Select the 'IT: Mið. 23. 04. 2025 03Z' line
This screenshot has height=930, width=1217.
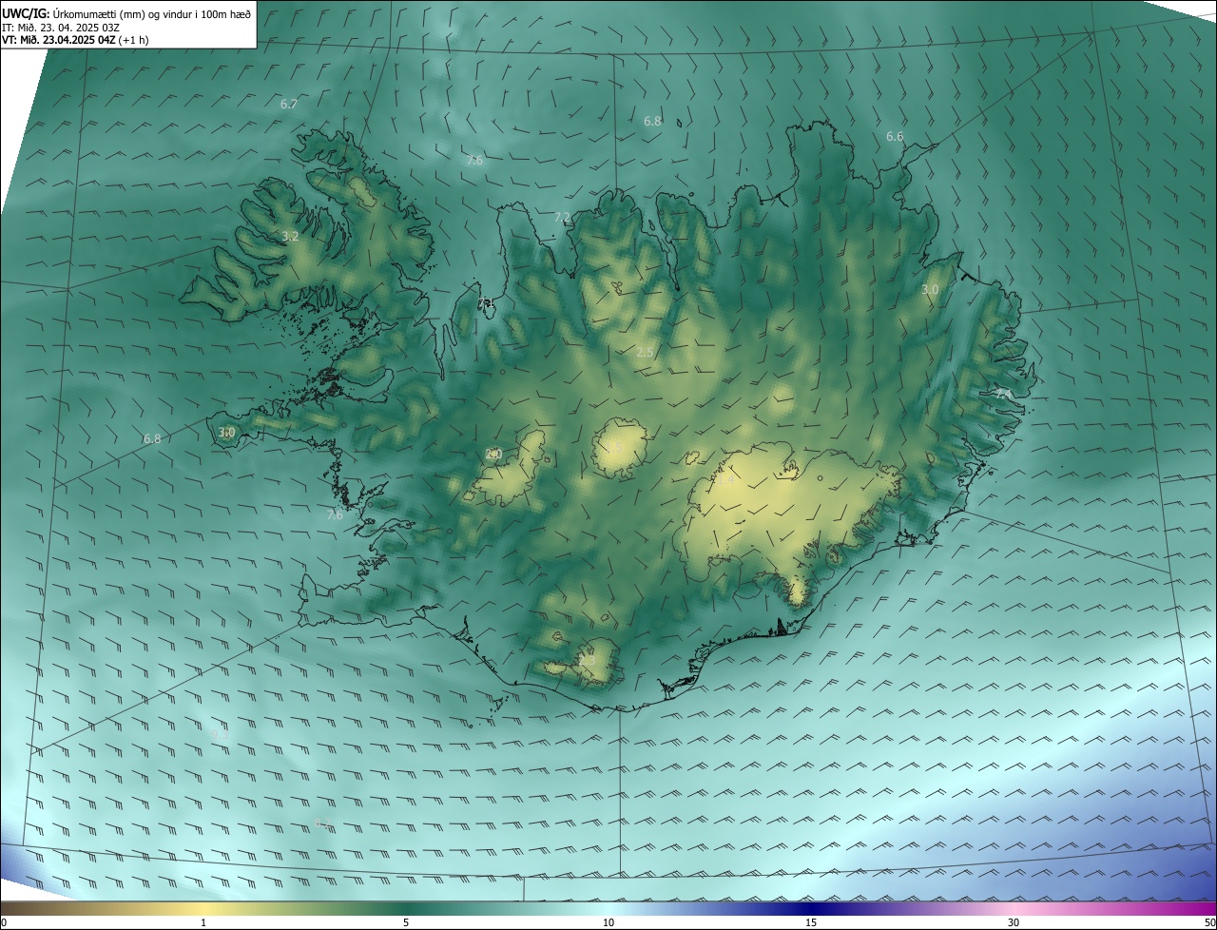[60, 27]
